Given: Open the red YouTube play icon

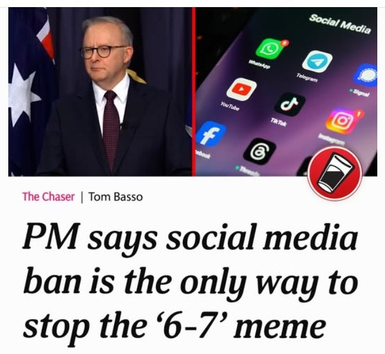Looking at the screenshot, I should pyautogui.click(x=241, y=89).
